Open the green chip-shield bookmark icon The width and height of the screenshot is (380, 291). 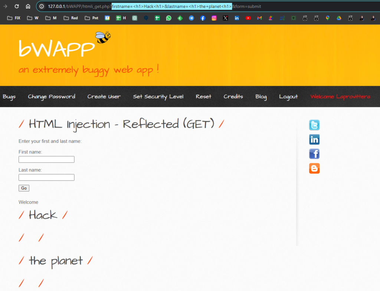click(x=294, y=18)
